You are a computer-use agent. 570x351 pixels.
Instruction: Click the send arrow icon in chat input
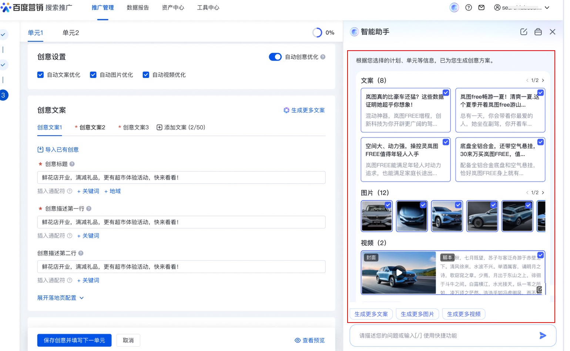click(x=543, y=335)
